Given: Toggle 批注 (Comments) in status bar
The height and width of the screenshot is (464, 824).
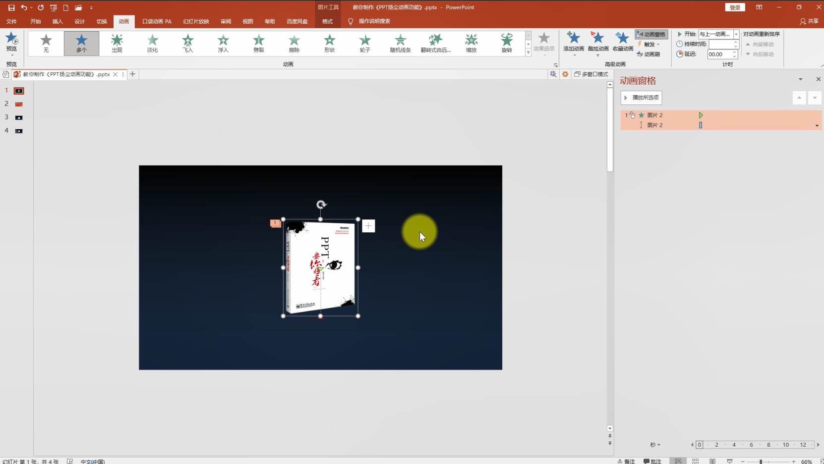Looking at the screenshot, I should click(x=652, y=461).
